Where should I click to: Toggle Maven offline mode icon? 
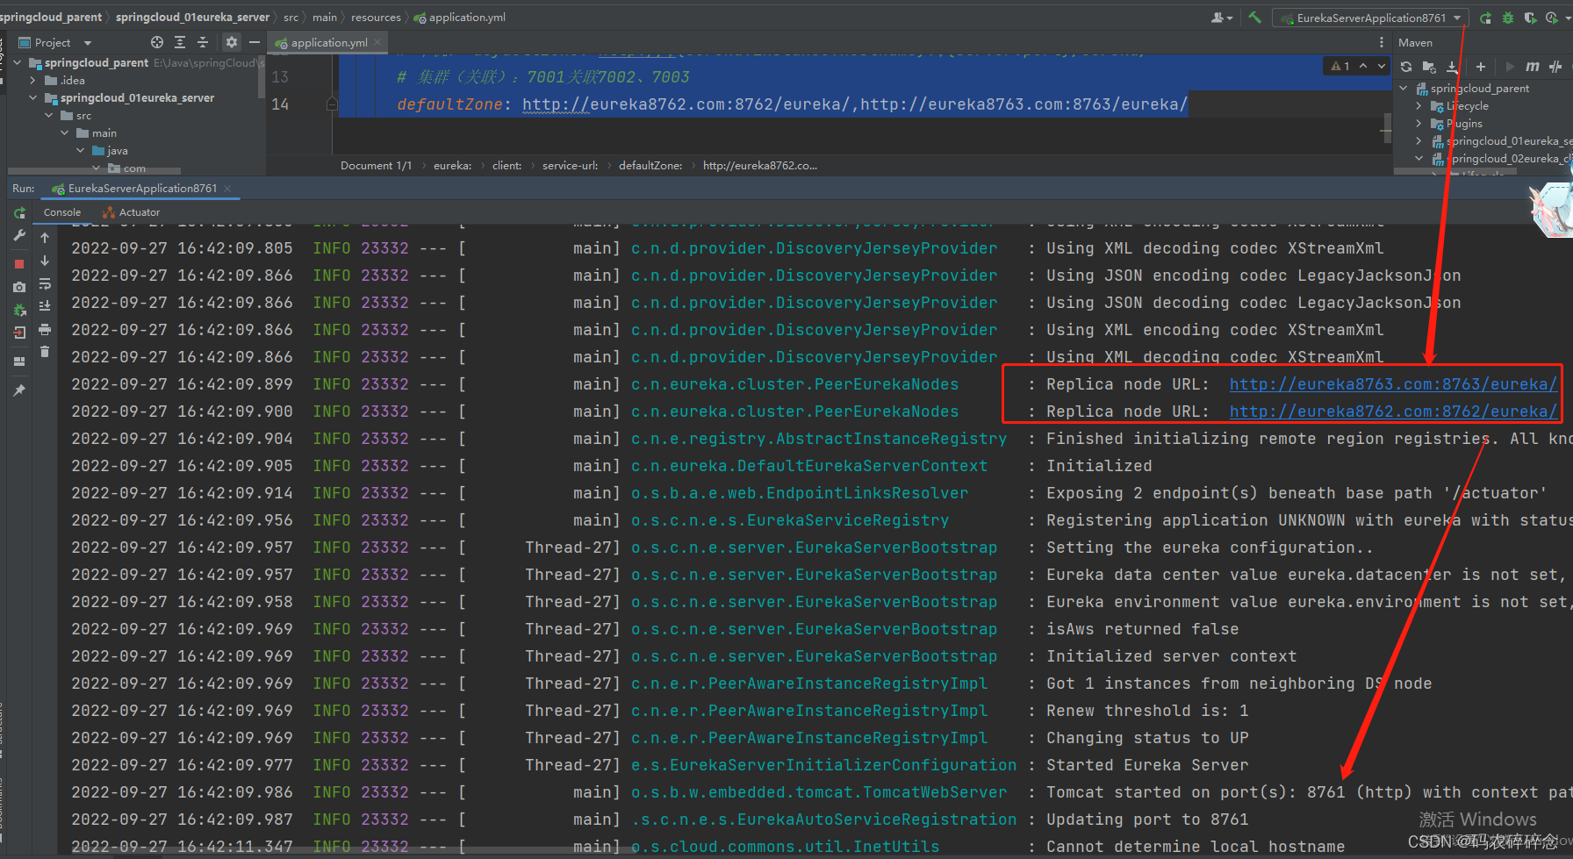coord(1555,67)
